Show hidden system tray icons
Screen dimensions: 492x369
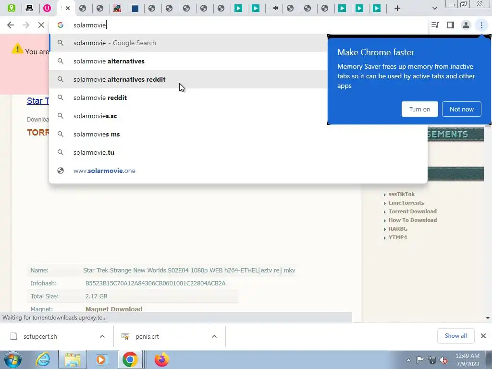[408, 360]
